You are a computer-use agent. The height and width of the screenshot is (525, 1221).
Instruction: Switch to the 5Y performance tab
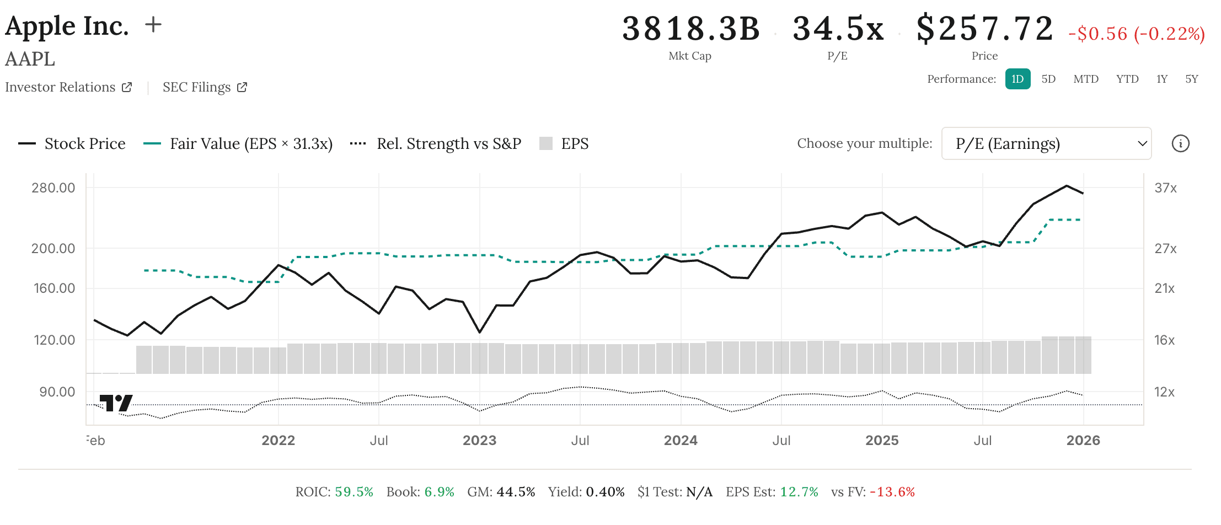pyautogui.click(x=1191, y=79)
